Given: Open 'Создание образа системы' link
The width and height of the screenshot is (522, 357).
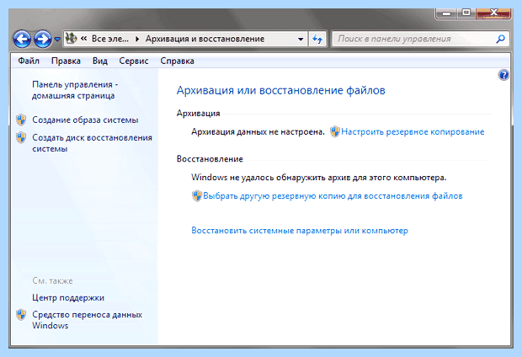Looking at the screenshot, I should pyautogui.click(x=85, y=120).
